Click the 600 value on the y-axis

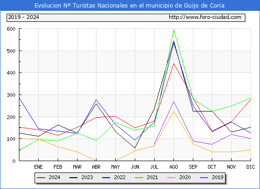pos(11,29)
